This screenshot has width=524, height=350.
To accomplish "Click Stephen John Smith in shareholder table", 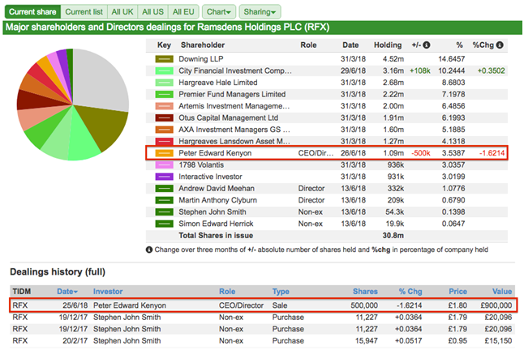I will [x=213, y=212].
